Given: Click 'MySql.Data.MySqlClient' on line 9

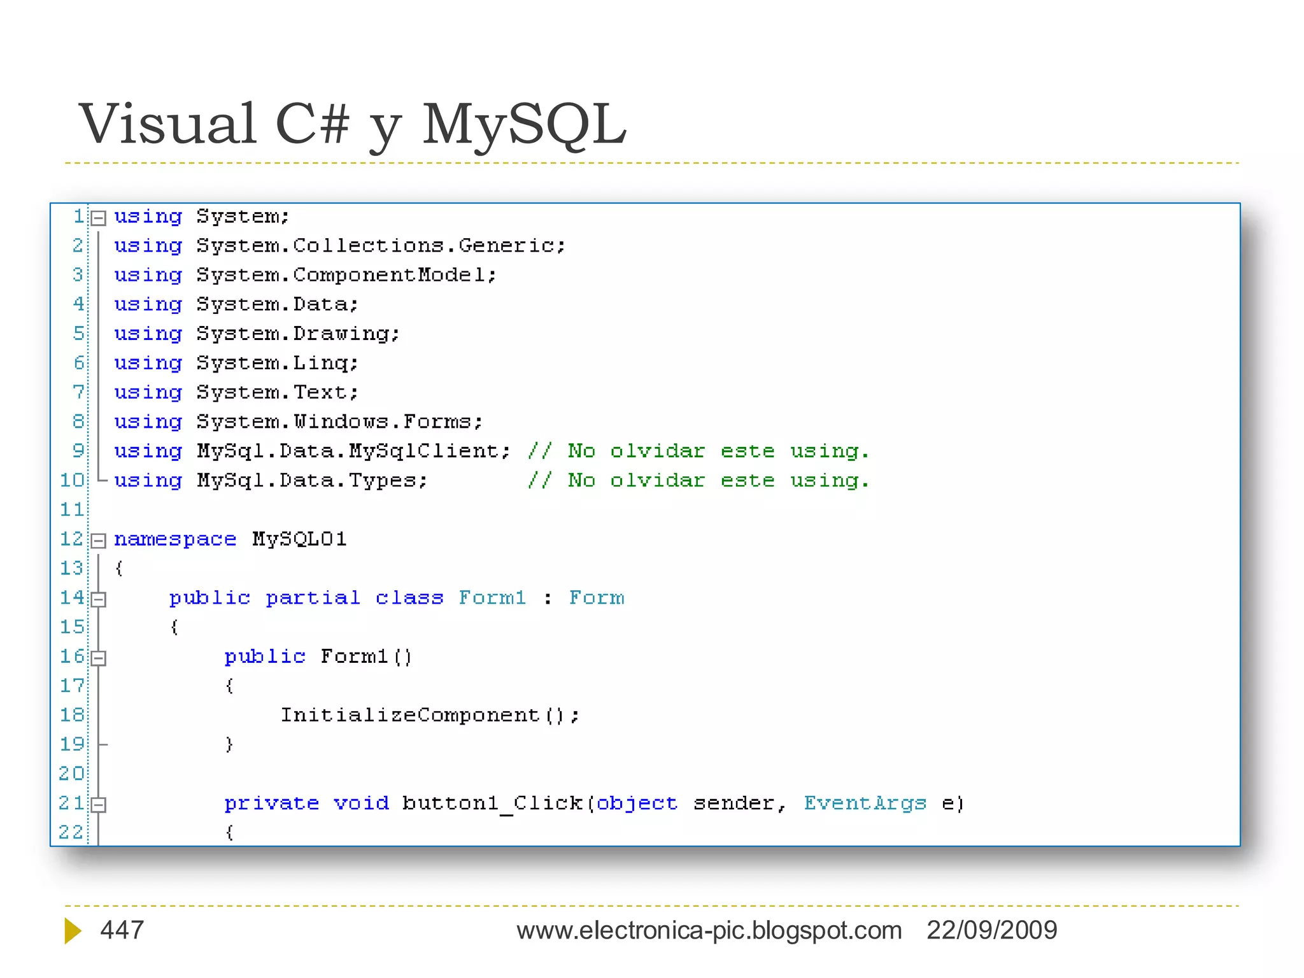Looking at the screenshot, I should pos(349,451).
